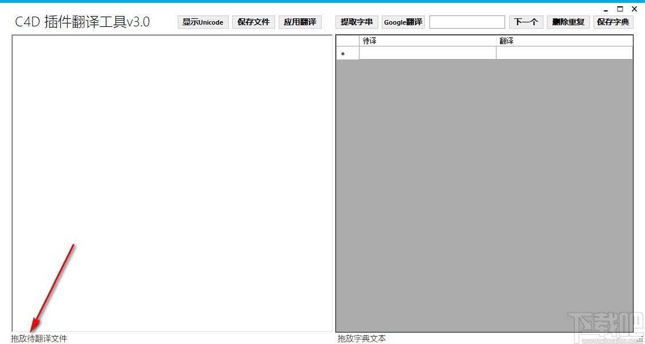
Task: Click the 翻译 column header
Action: coord(564,40)
